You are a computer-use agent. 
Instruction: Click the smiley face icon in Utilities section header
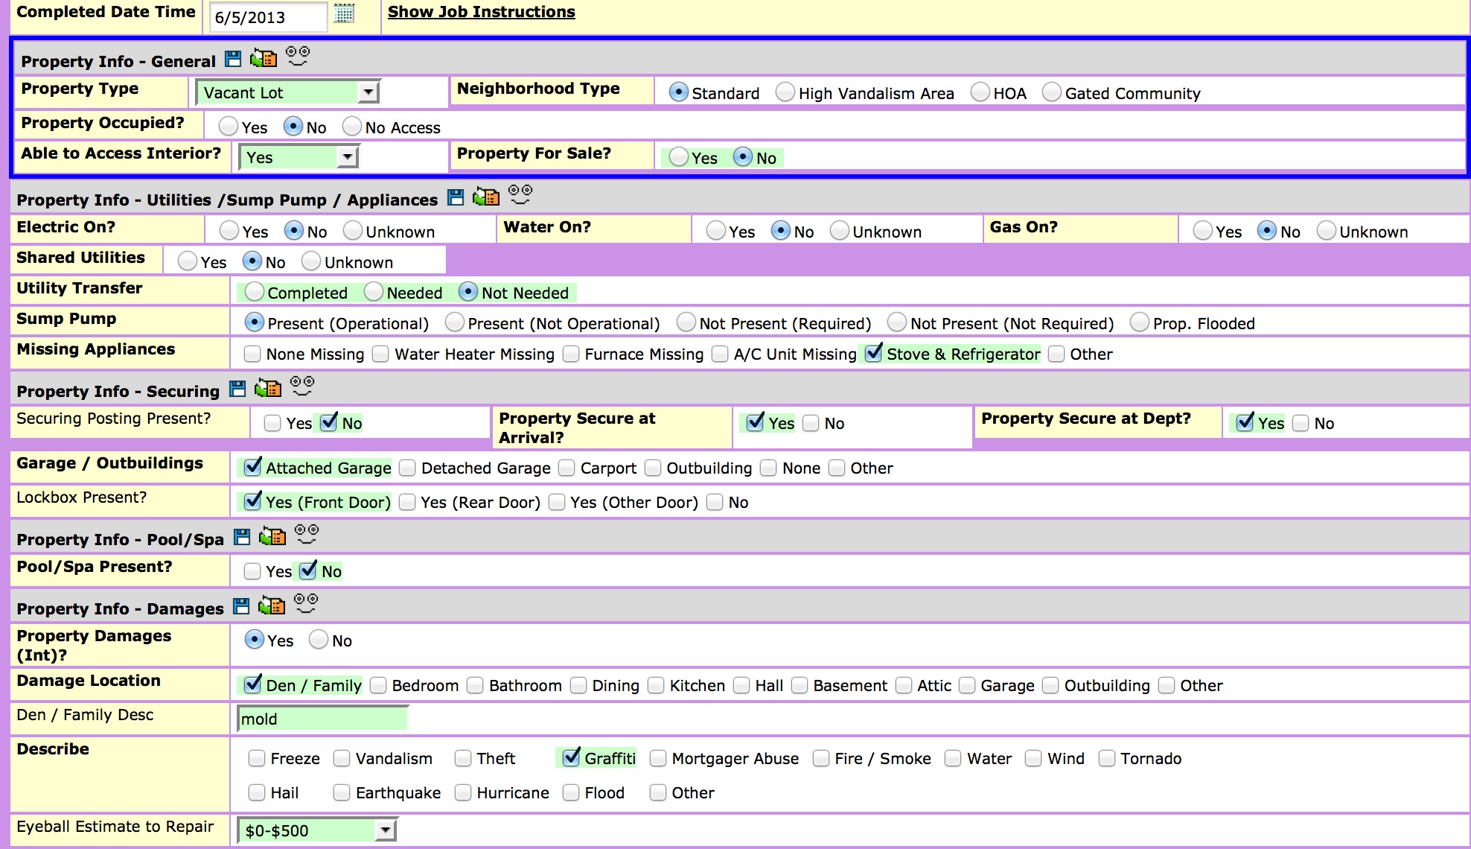point(520,194)
